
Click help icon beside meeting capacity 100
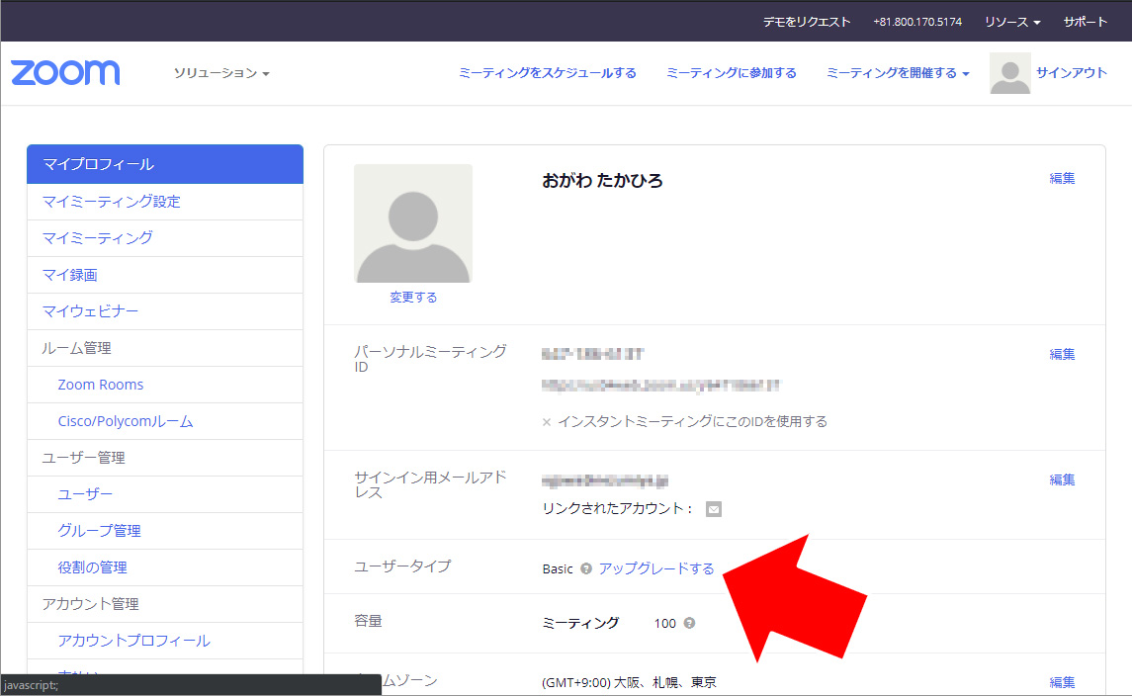(689, 623)
